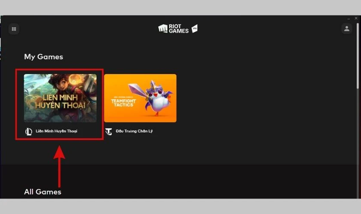Viewport: 361px width, 214px height.
Task: Click the VNG badge beside Riot logo
Action: pyautogui.click(x=194, y=29)
